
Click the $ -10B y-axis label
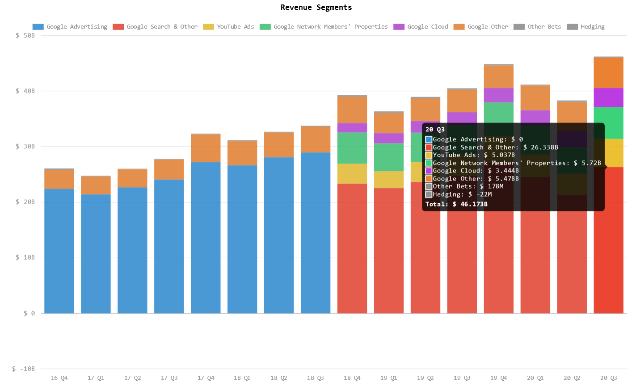(x=23, y=369)
